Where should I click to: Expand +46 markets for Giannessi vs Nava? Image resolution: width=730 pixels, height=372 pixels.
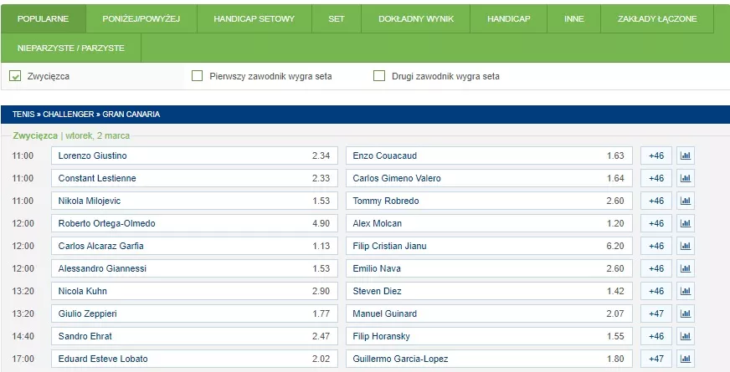click(656, 268)
